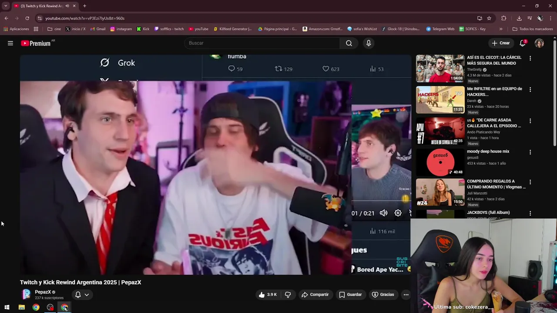
Task: Open the notifications bell
Action: pos(523,43)
